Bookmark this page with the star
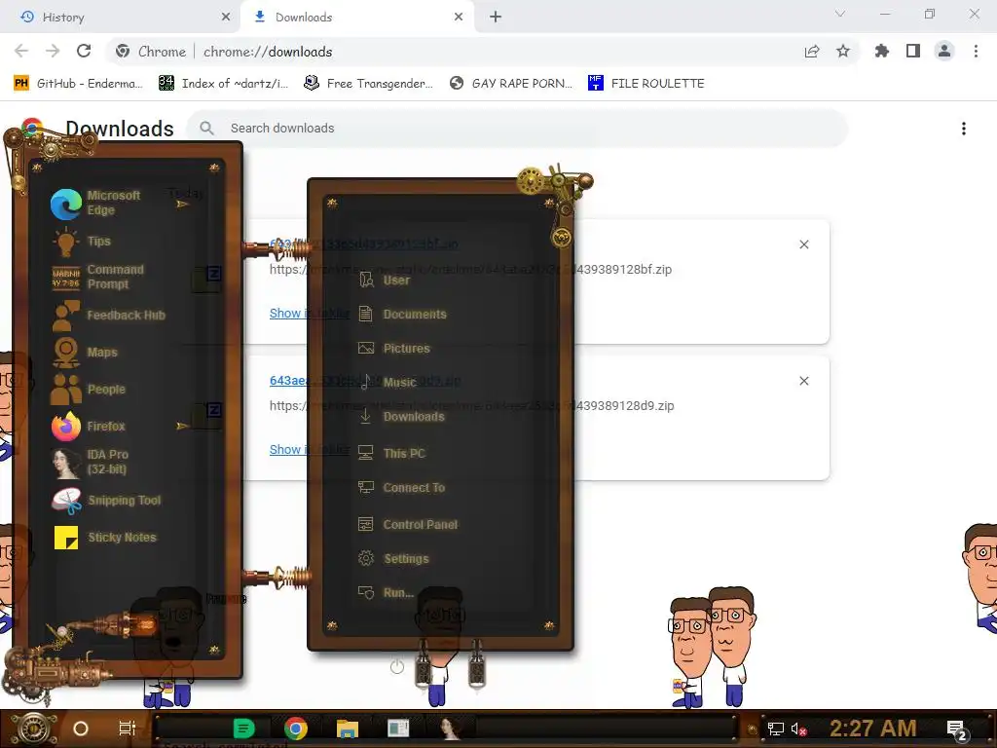This screenshot has height=748, width=997. point(843,51)
